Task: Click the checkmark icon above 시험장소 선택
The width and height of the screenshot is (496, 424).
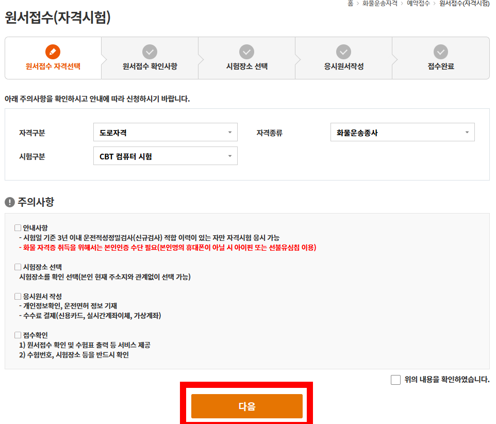Action: pyautogui.click(x=247, y=52)
